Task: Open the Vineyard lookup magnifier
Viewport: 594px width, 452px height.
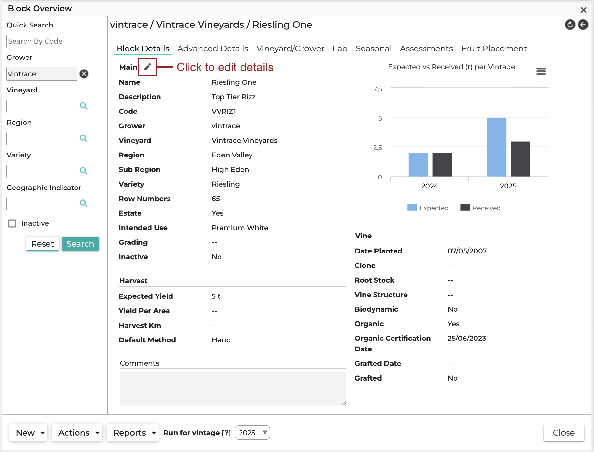Action: pyautogui.click(x=84, y=106)
